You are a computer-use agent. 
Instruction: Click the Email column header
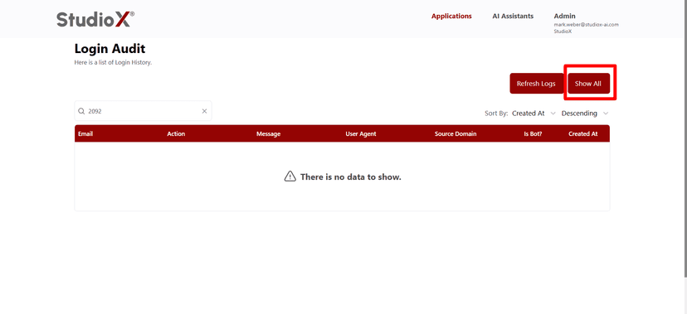(85, 134)
